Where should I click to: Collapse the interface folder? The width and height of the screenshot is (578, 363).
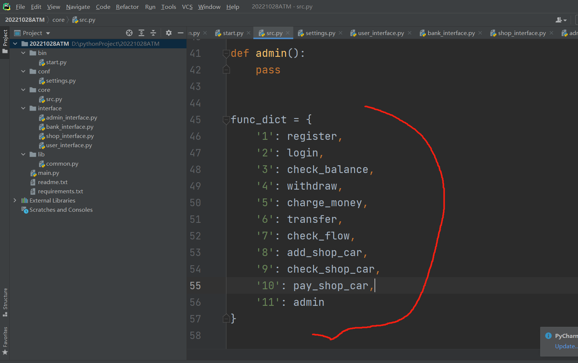click(x=23, y=108)
